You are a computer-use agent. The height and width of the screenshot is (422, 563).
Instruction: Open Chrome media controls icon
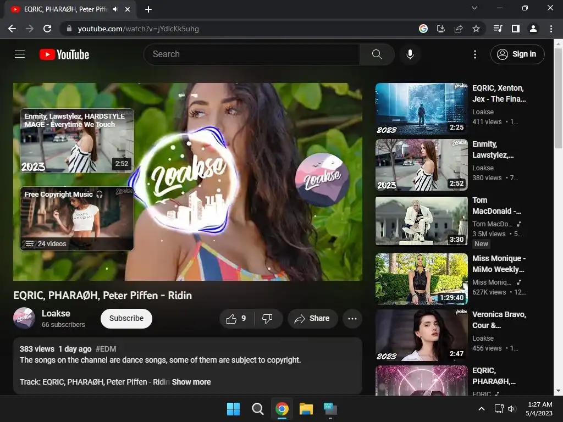click(498, 29)
